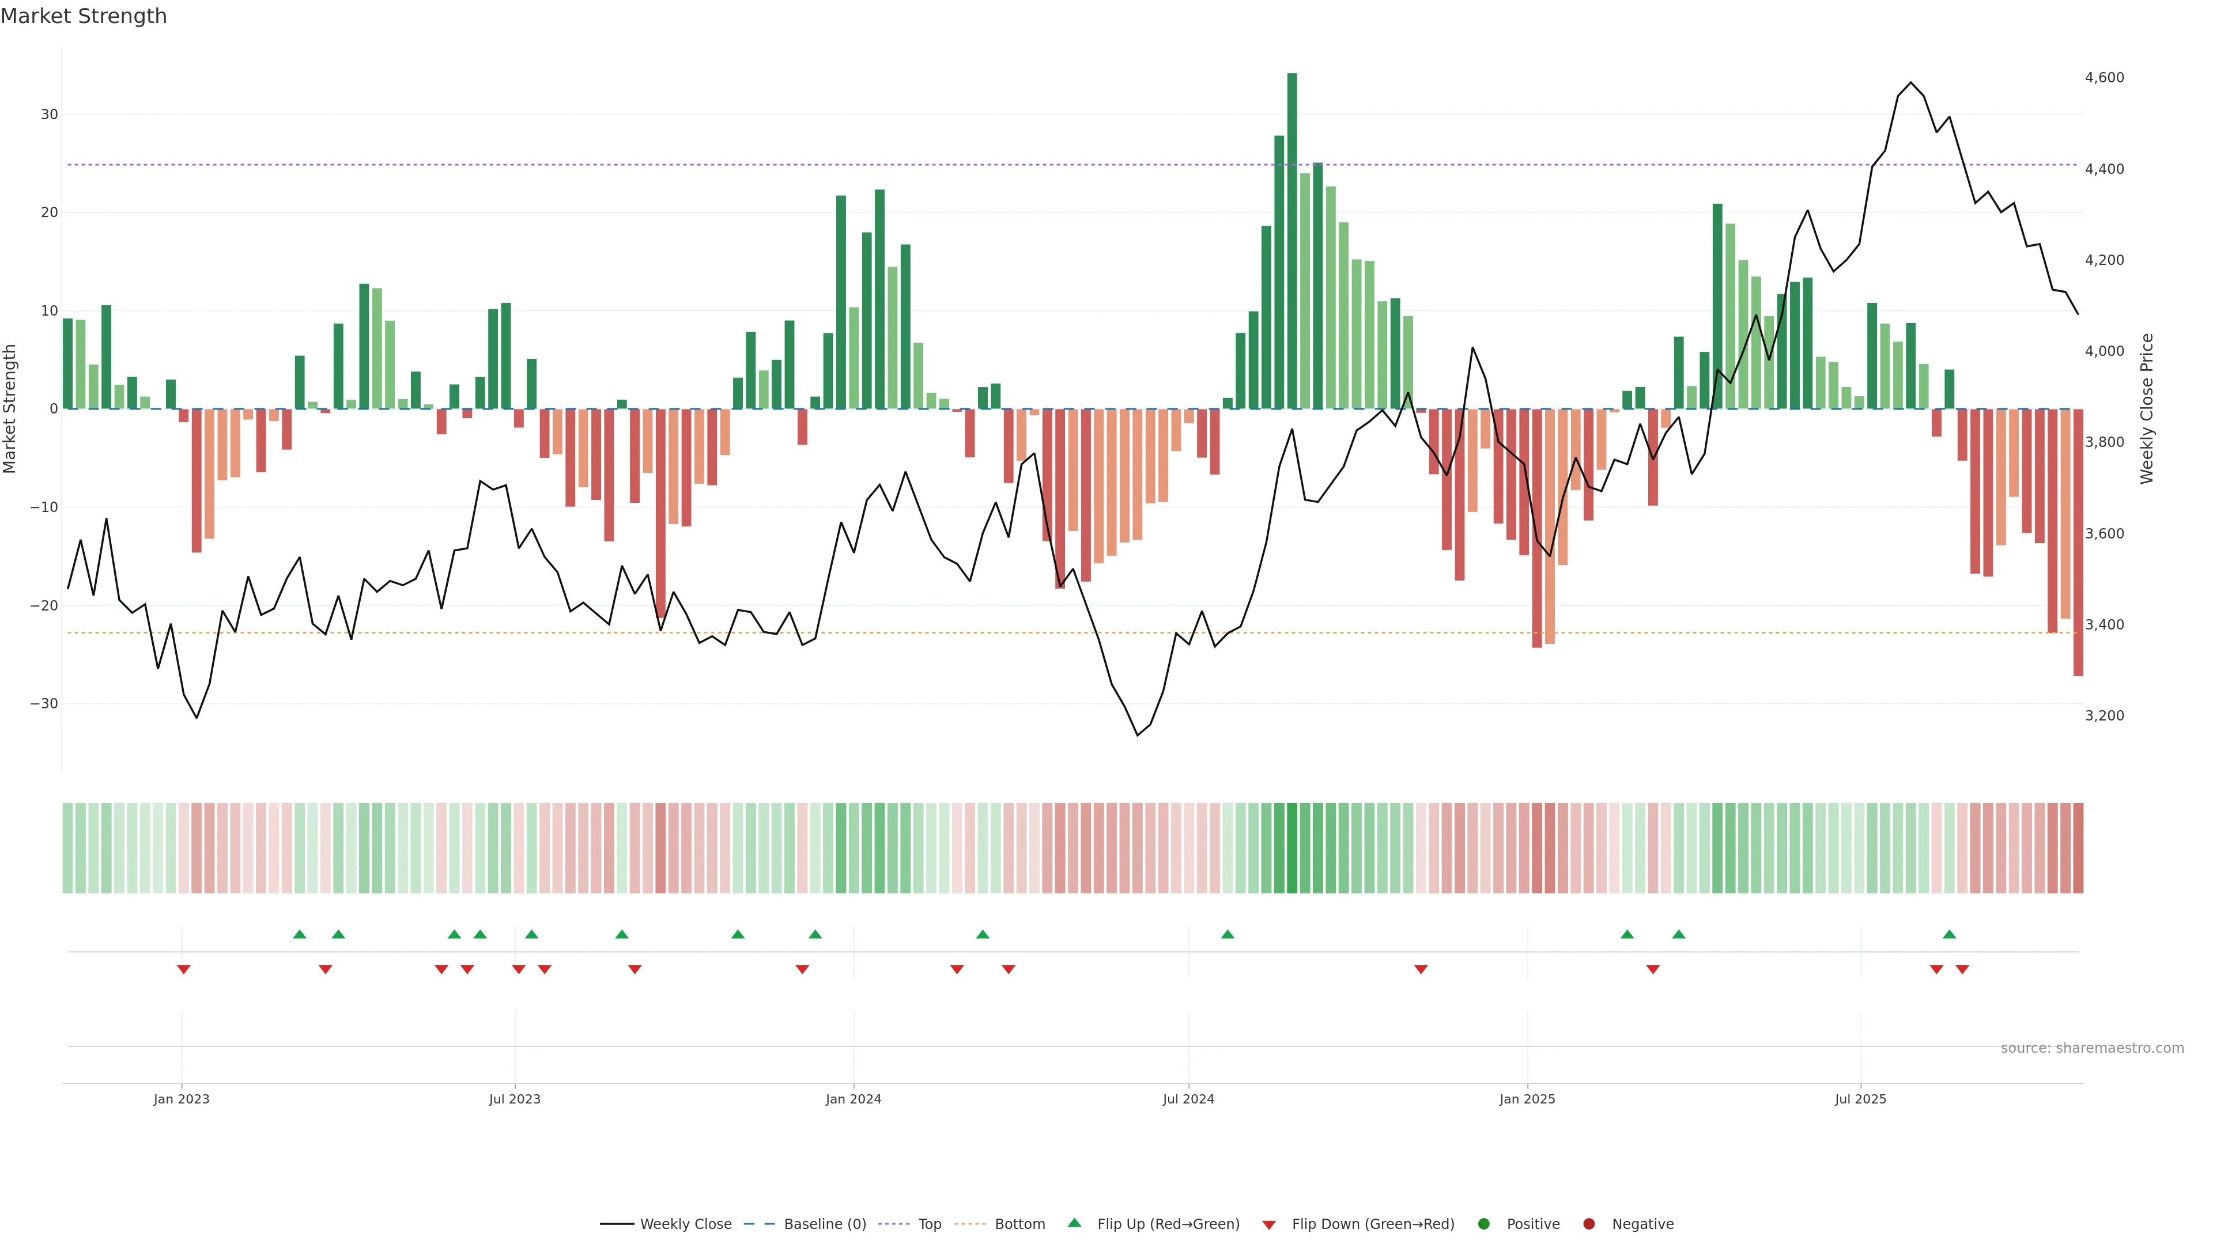Click the dark red Negative legend circle
The image size is (2213, 1244).
pos(1588,1224)
